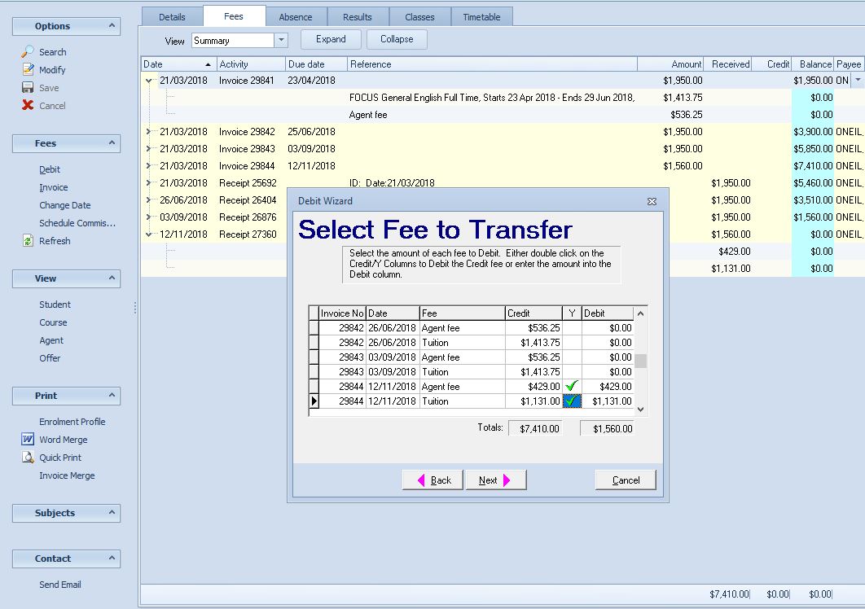This screenshot has height=609, width=865.
Task: Click the scrollbar in the fee transfer grid
Action: click(641, 358)
